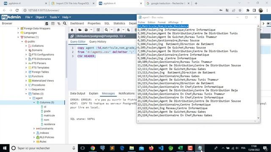The width and height of the screenshot is (271, 152).
Task: Collapse the Tables (3) node
Action: pyautogui.click(x=26, y=94)
